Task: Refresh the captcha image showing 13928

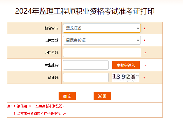Action: (125, 77)
